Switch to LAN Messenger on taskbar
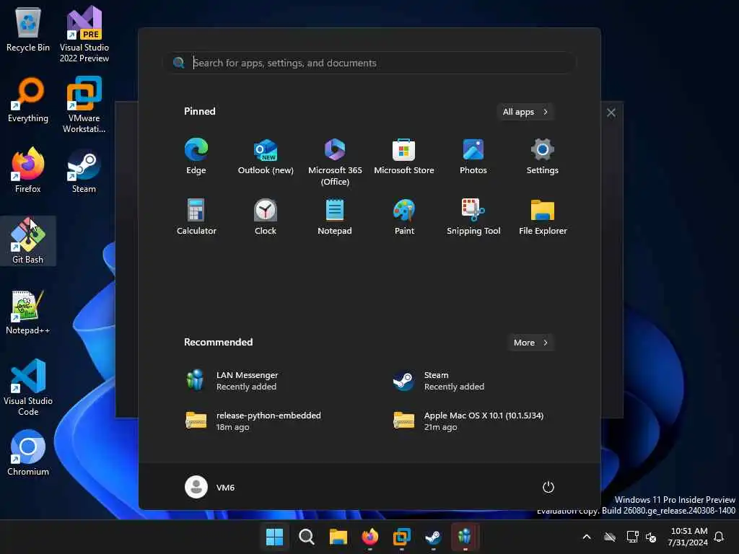 click(465, 537)
